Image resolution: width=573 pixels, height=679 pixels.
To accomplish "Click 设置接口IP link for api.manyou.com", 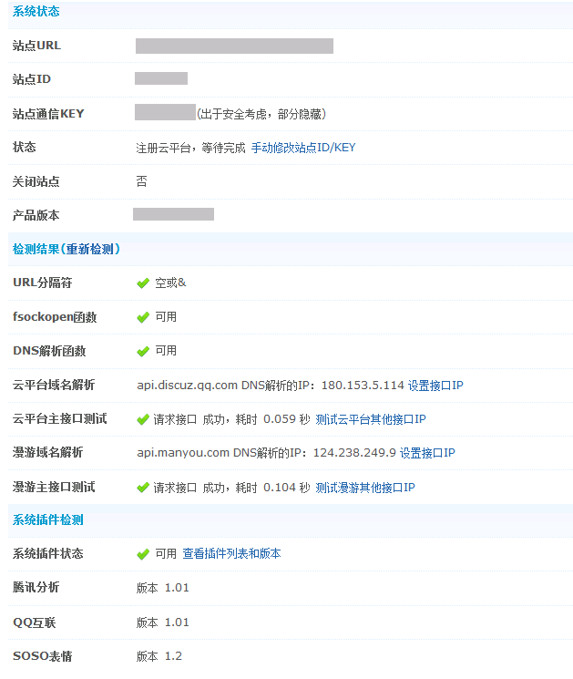I will point(427,453).
